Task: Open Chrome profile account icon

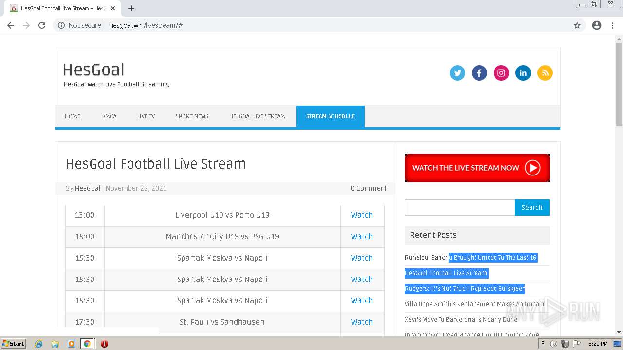Action: pyautogui.click(x=597, y=25)
